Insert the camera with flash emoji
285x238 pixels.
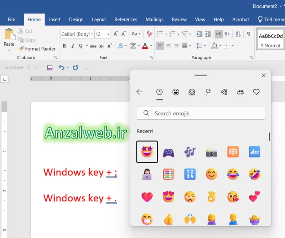211,152
